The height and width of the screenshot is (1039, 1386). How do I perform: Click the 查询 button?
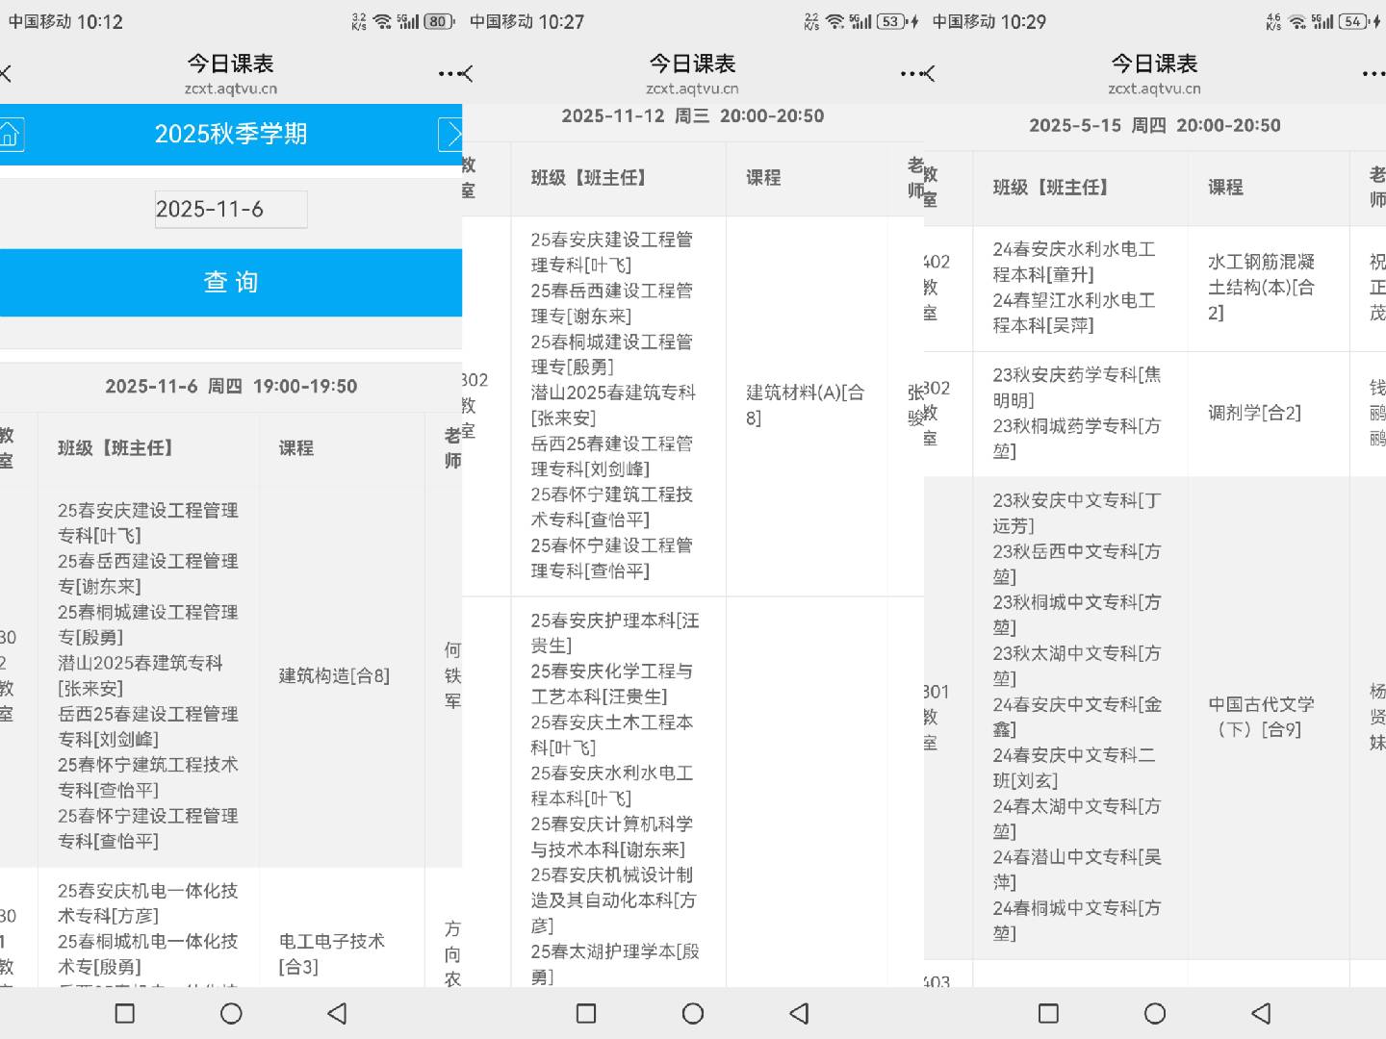click(231, 282)
